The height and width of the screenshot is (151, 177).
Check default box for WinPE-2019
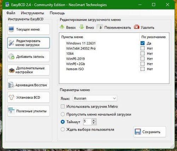(x=142, y=59)
